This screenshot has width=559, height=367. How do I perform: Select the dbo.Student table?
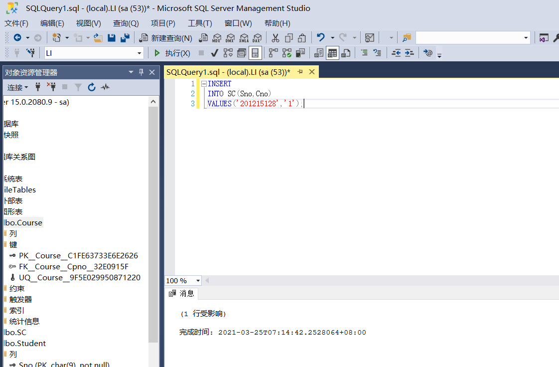pos(24,343)
